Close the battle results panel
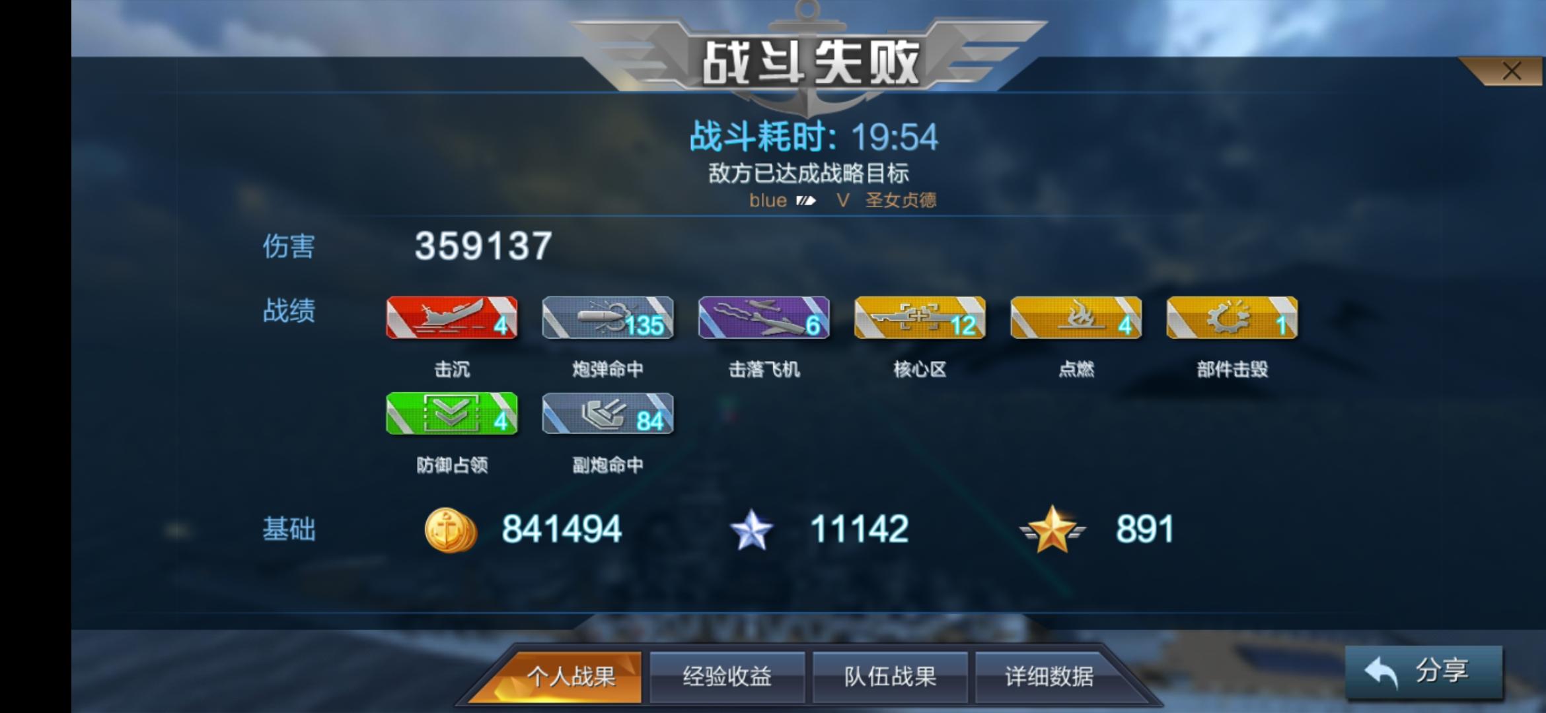Viewport: 1546px width, 713px height. [1511, 71]
